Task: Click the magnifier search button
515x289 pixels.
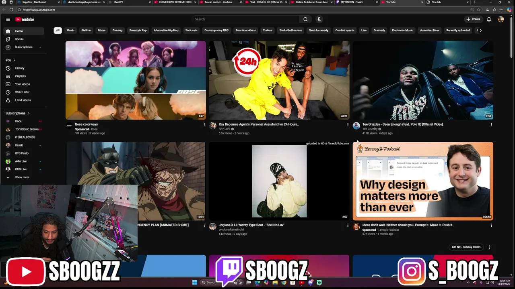Action: pyautogui.click(x=305, y=19)
